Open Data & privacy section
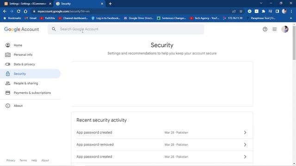296x166 pixels. point(25,64)
